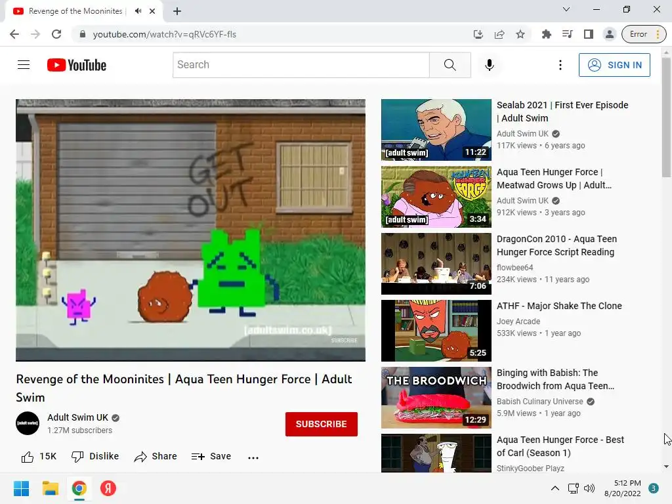
Task: Open the Chrome extensions puzzle icon
Action: coord(547,34)
